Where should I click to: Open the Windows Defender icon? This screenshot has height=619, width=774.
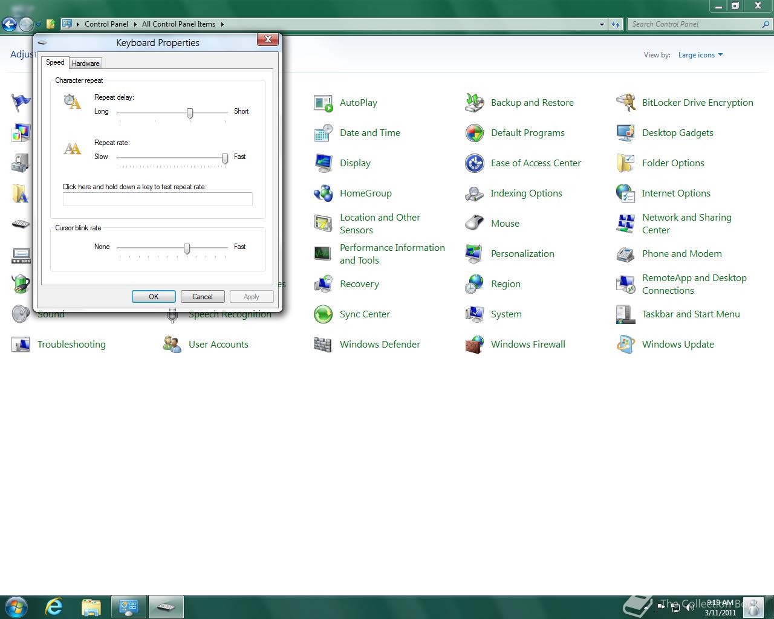[x=324, y=345]
